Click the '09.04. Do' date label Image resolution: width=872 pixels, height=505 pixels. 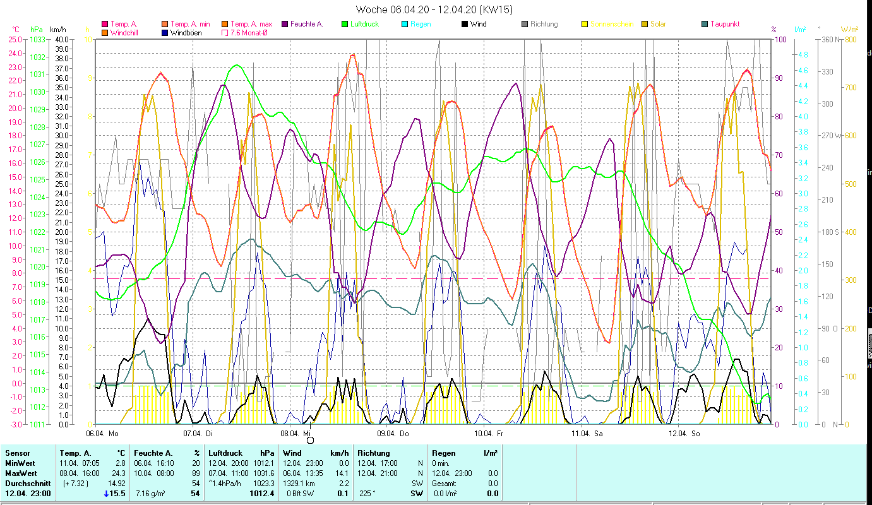coord(393,434)
